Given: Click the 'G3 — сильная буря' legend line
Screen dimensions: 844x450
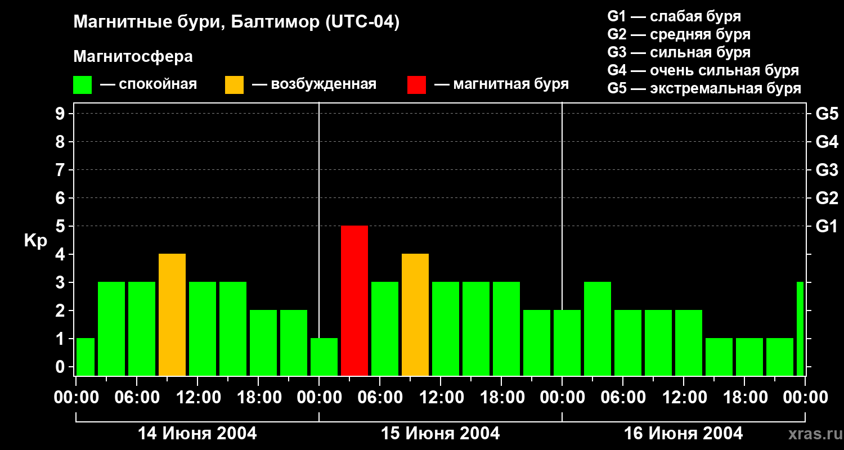Looking at the screenshot, I should [679, 52].
